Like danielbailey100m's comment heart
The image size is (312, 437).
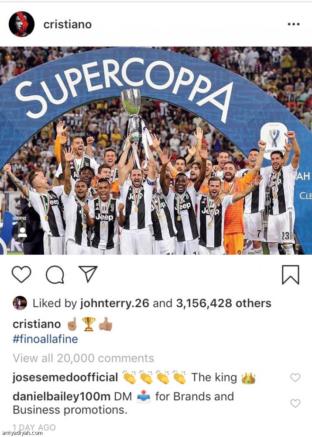tap(295, 403)
